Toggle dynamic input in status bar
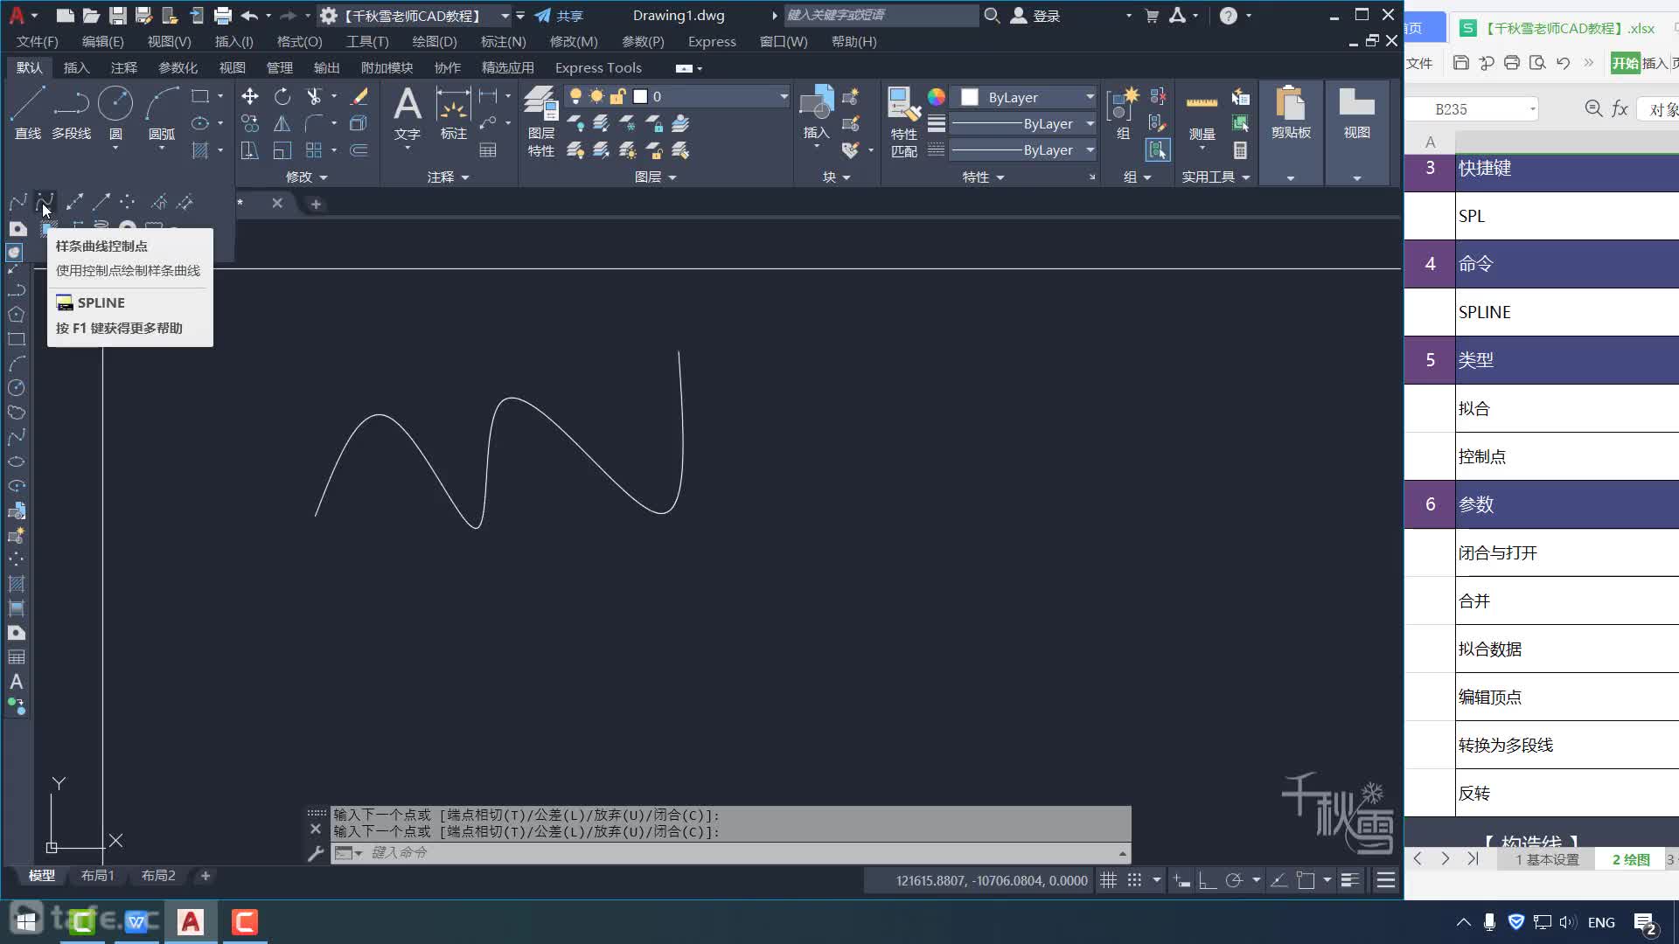The width and height of the screenshot is (1679, 944). pos(1181,880)
